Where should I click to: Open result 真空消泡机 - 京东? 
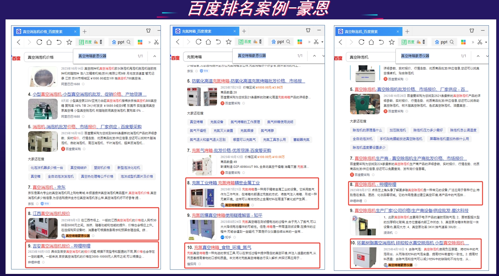(x=49, y=187)
